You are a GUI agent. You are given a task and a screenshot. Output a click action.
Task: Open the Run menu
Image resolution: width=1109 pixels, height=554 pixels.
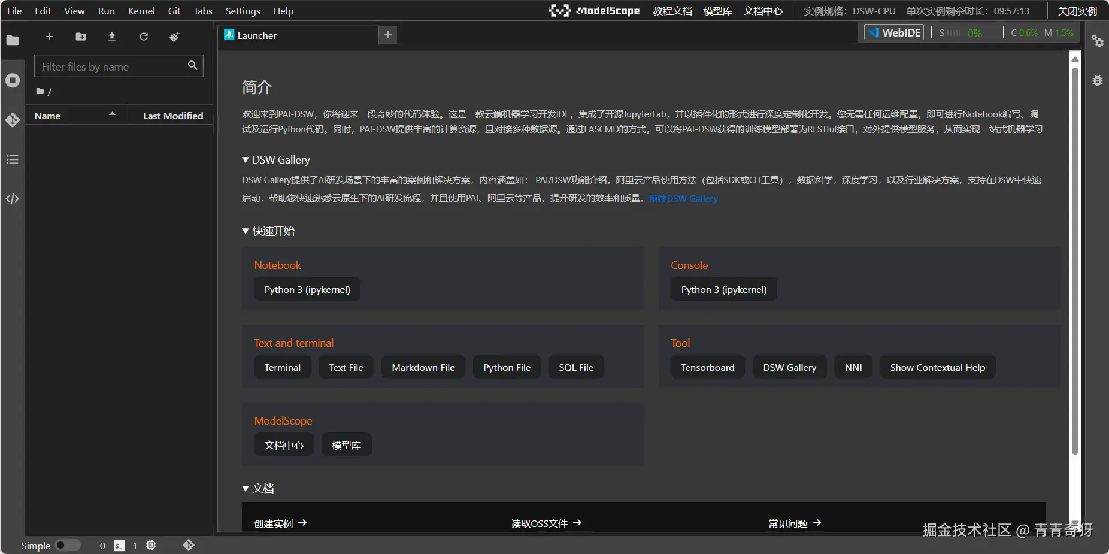click(x=107, y=11)
